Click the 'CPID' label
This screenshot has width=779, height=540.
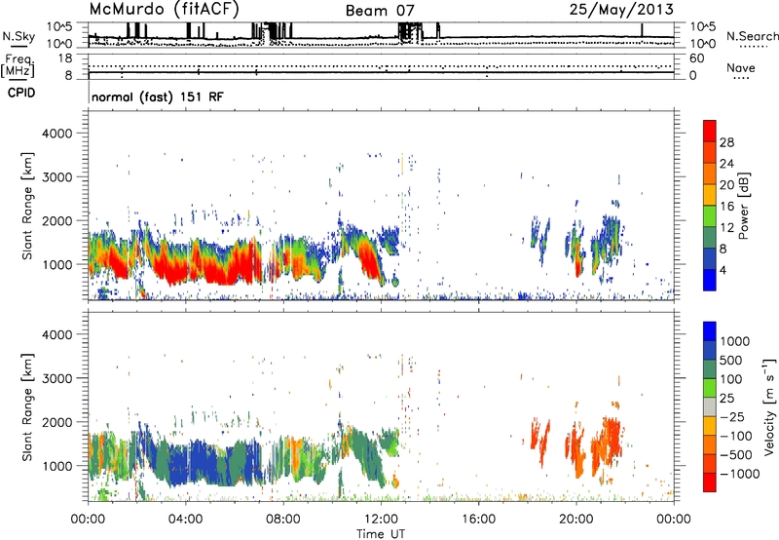click(21, 93)
